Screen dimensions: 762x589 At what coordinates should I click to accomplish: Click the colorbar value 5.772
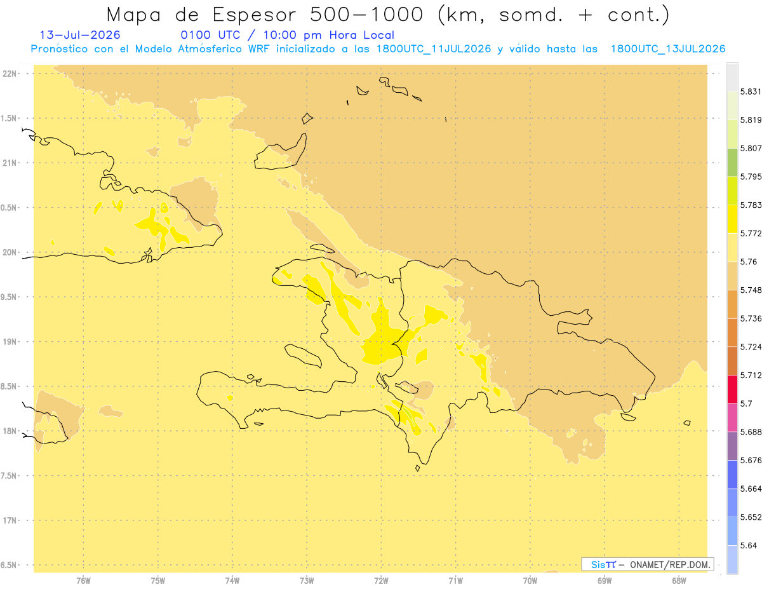[x=751, y=233]
